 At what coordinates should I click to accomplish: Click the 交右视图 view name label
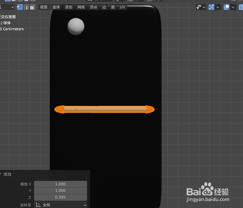pyautogui.click(x=8, y=17)
